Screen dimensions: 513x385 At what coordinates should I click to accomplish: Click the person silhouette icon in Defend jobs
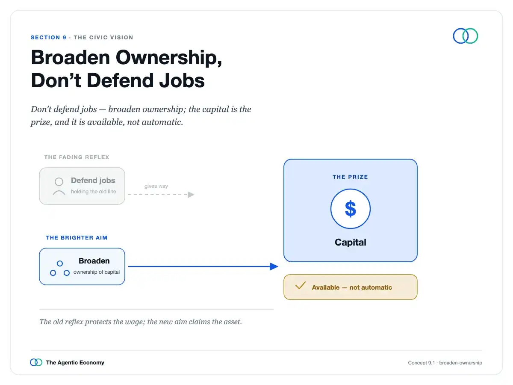coord(59,187)
